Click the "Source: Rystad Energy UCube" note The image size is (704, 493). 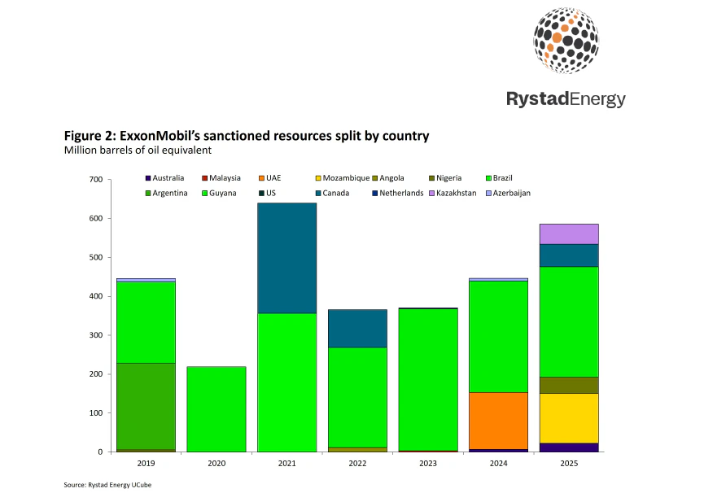click(107, 485)
